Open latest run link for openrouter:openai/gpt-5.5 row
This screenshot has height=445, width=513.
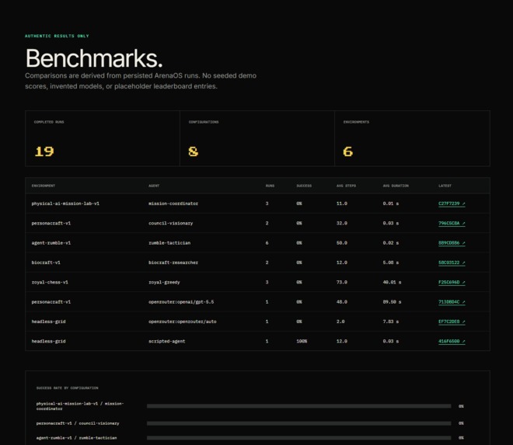[452, 302]
